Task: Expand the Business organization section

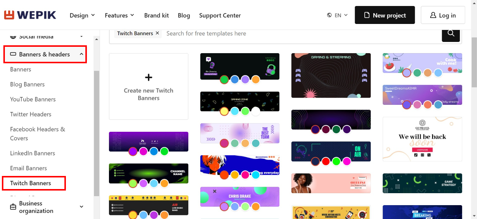Action: point(81,207)
